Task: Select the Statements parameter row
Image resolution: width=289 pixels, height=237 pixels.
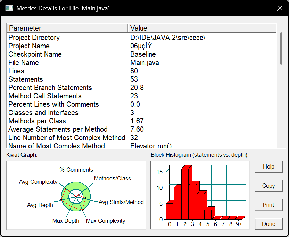Action: [142, 79]
